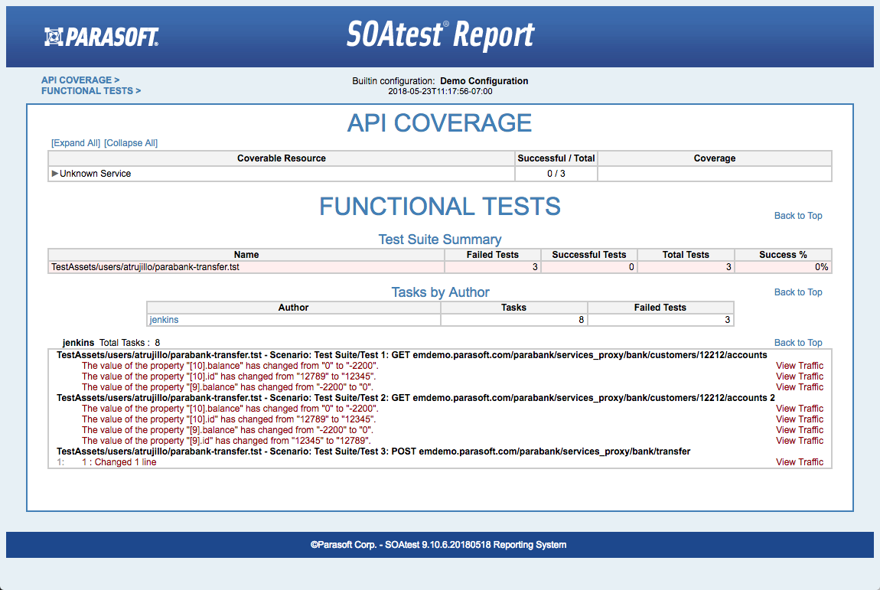Click the Collapse All link
This screenshot has width=880, height=590.
click(131, 143)
